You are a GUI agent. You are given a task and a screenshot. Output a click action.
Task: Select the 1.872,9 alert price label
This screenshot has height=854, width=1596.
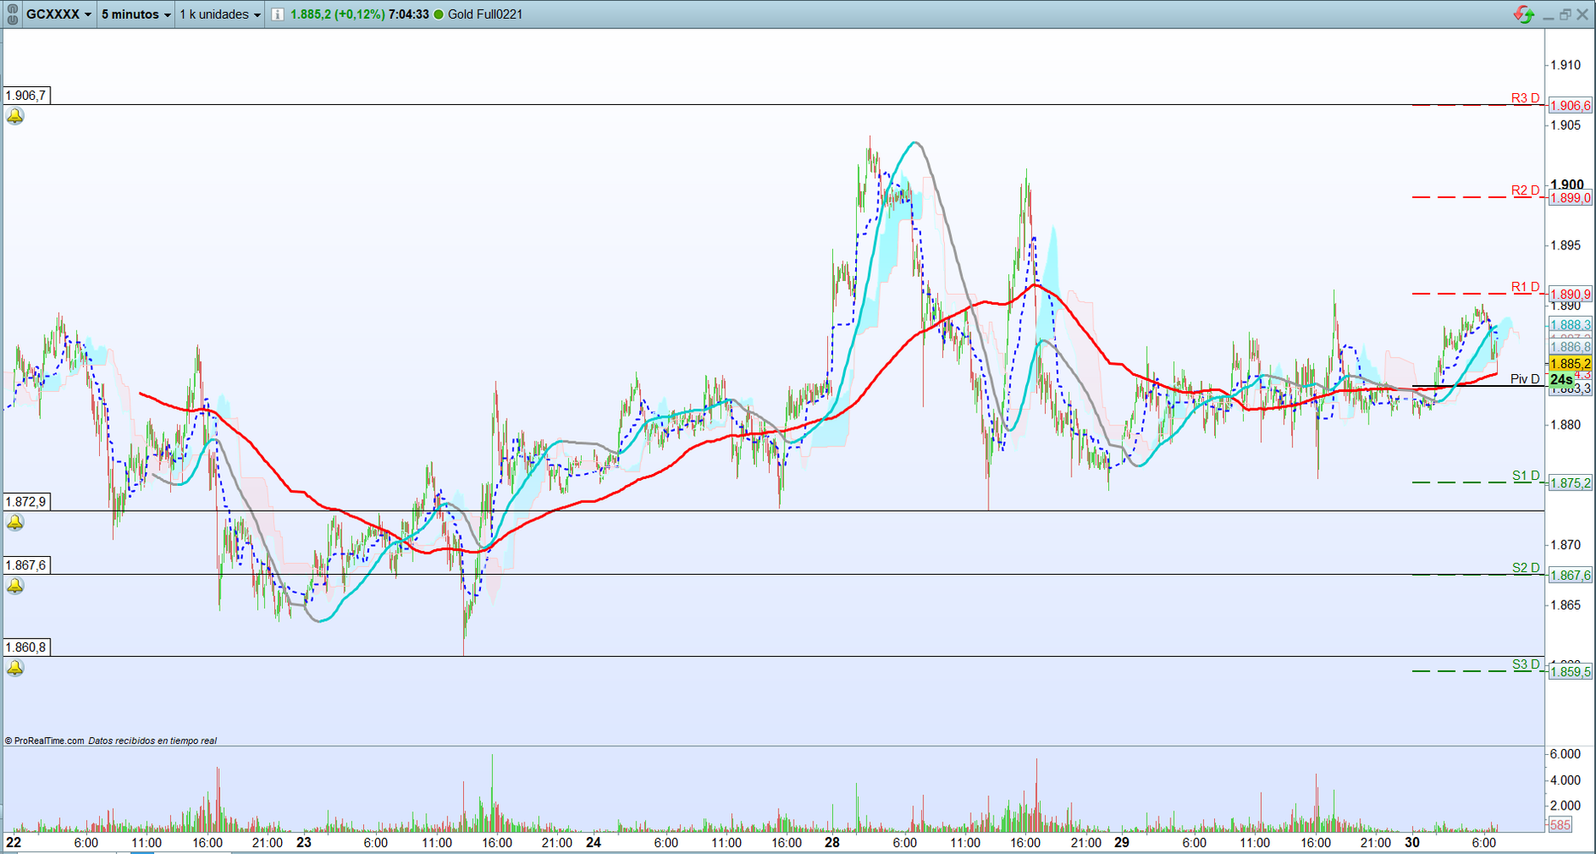click(26, 502)
